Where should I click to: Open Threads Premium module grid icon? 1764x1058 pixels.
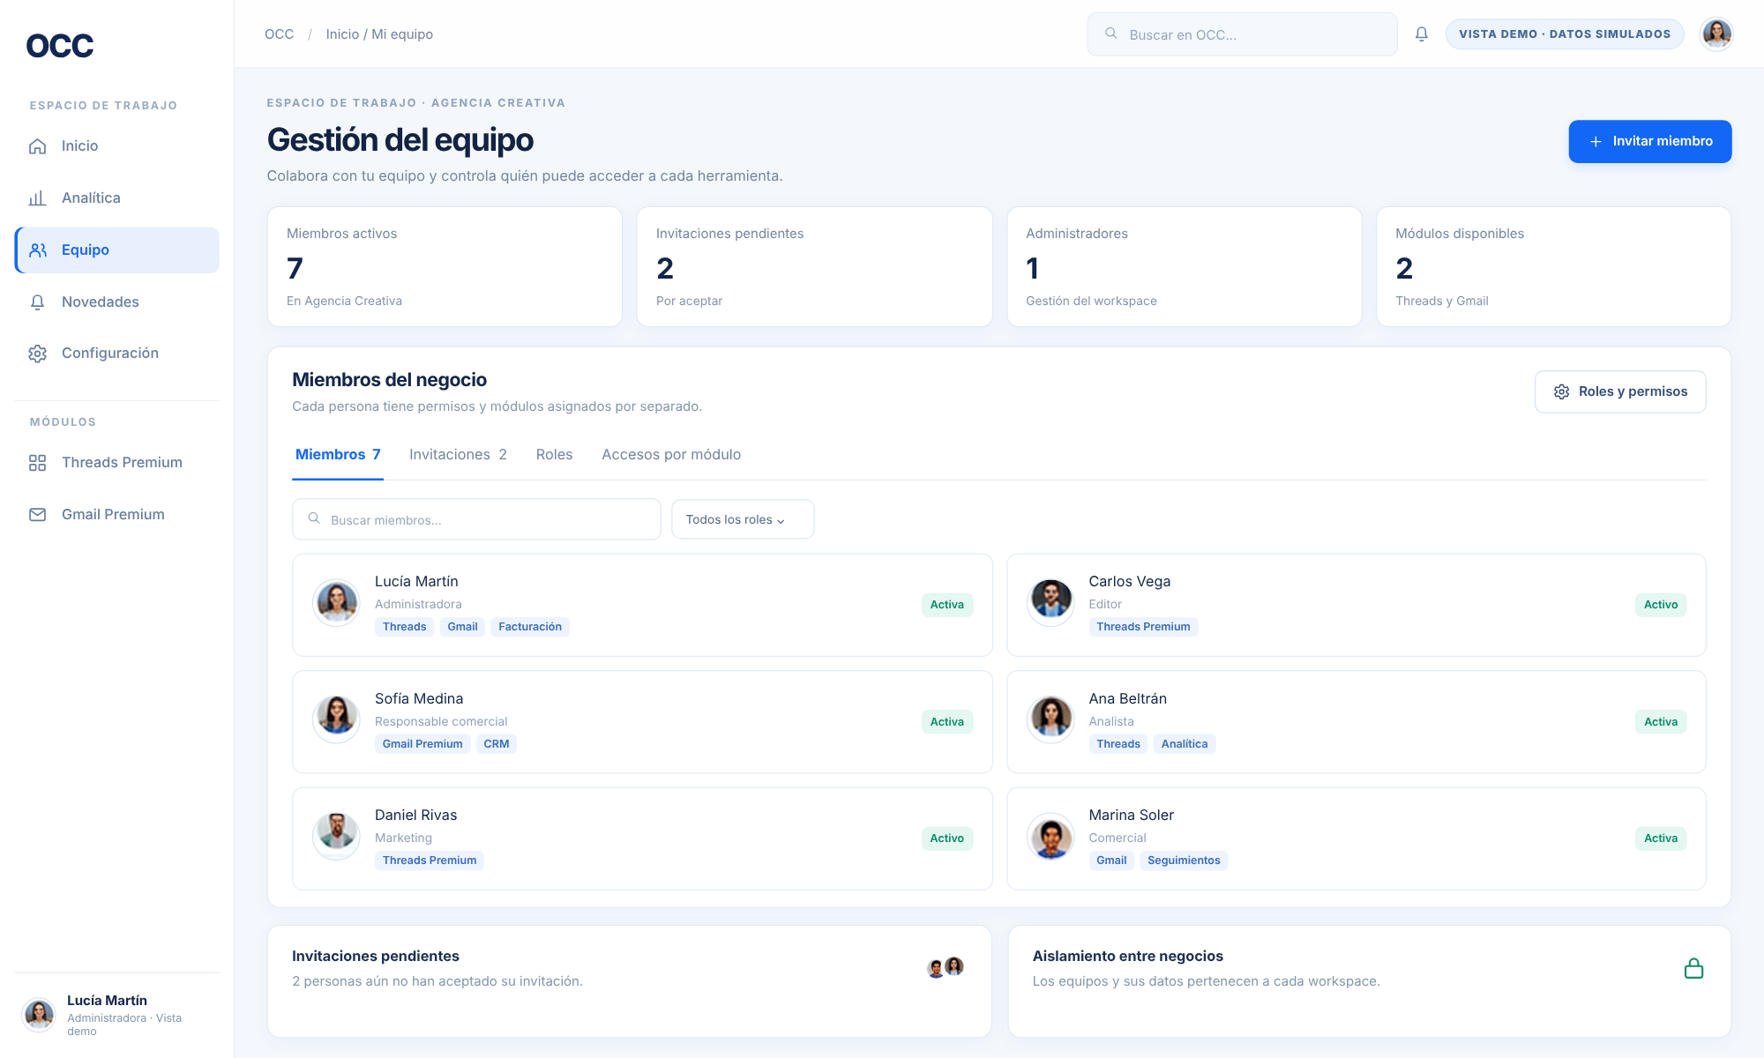click(x=37, y=463)
